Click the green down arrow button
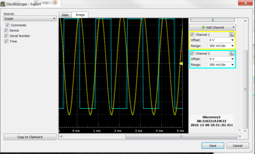This screenshot has width=255, height=154. pyautogui.click(x=212, y=20)
